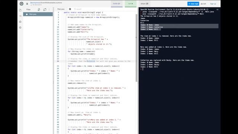
Task: Add a new folder in the Files panel
Action: coord(45,9)
